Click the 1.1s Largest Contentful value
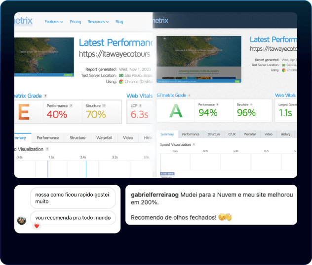This screenshot has height=265, width=312. pos(285,113)
